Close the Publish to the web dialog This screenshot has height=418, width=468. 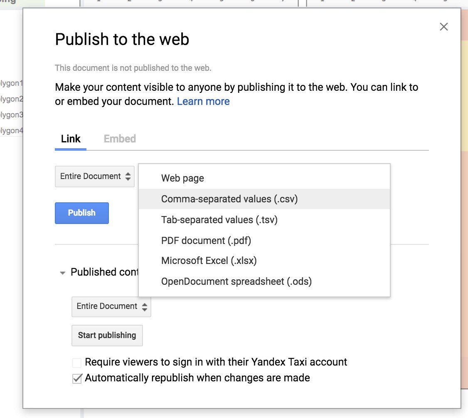click(443, 27)
